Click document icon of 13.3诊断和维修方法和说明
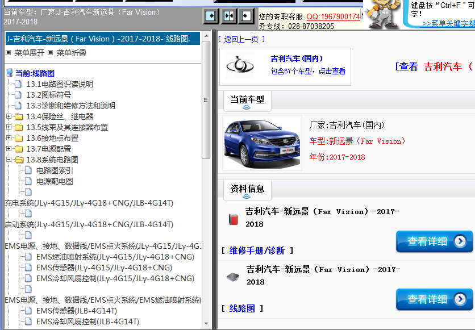This screenshot has height=330, width=475. (x=18, y=106)
